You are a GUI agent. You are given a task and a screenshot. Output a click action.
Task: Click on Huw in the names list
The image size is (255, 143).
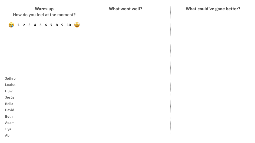tap(9, 91)
